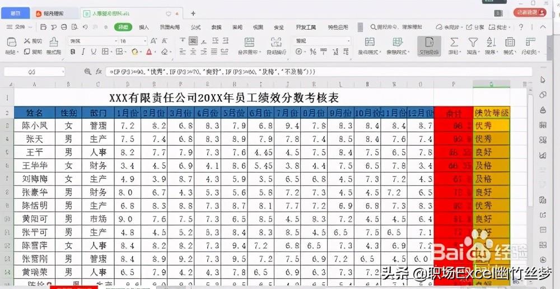The image size is (560, 289).
Task: Switch to the 开发工具 ribbon tab
Action: pyautogui.click(x=306, y=27)
